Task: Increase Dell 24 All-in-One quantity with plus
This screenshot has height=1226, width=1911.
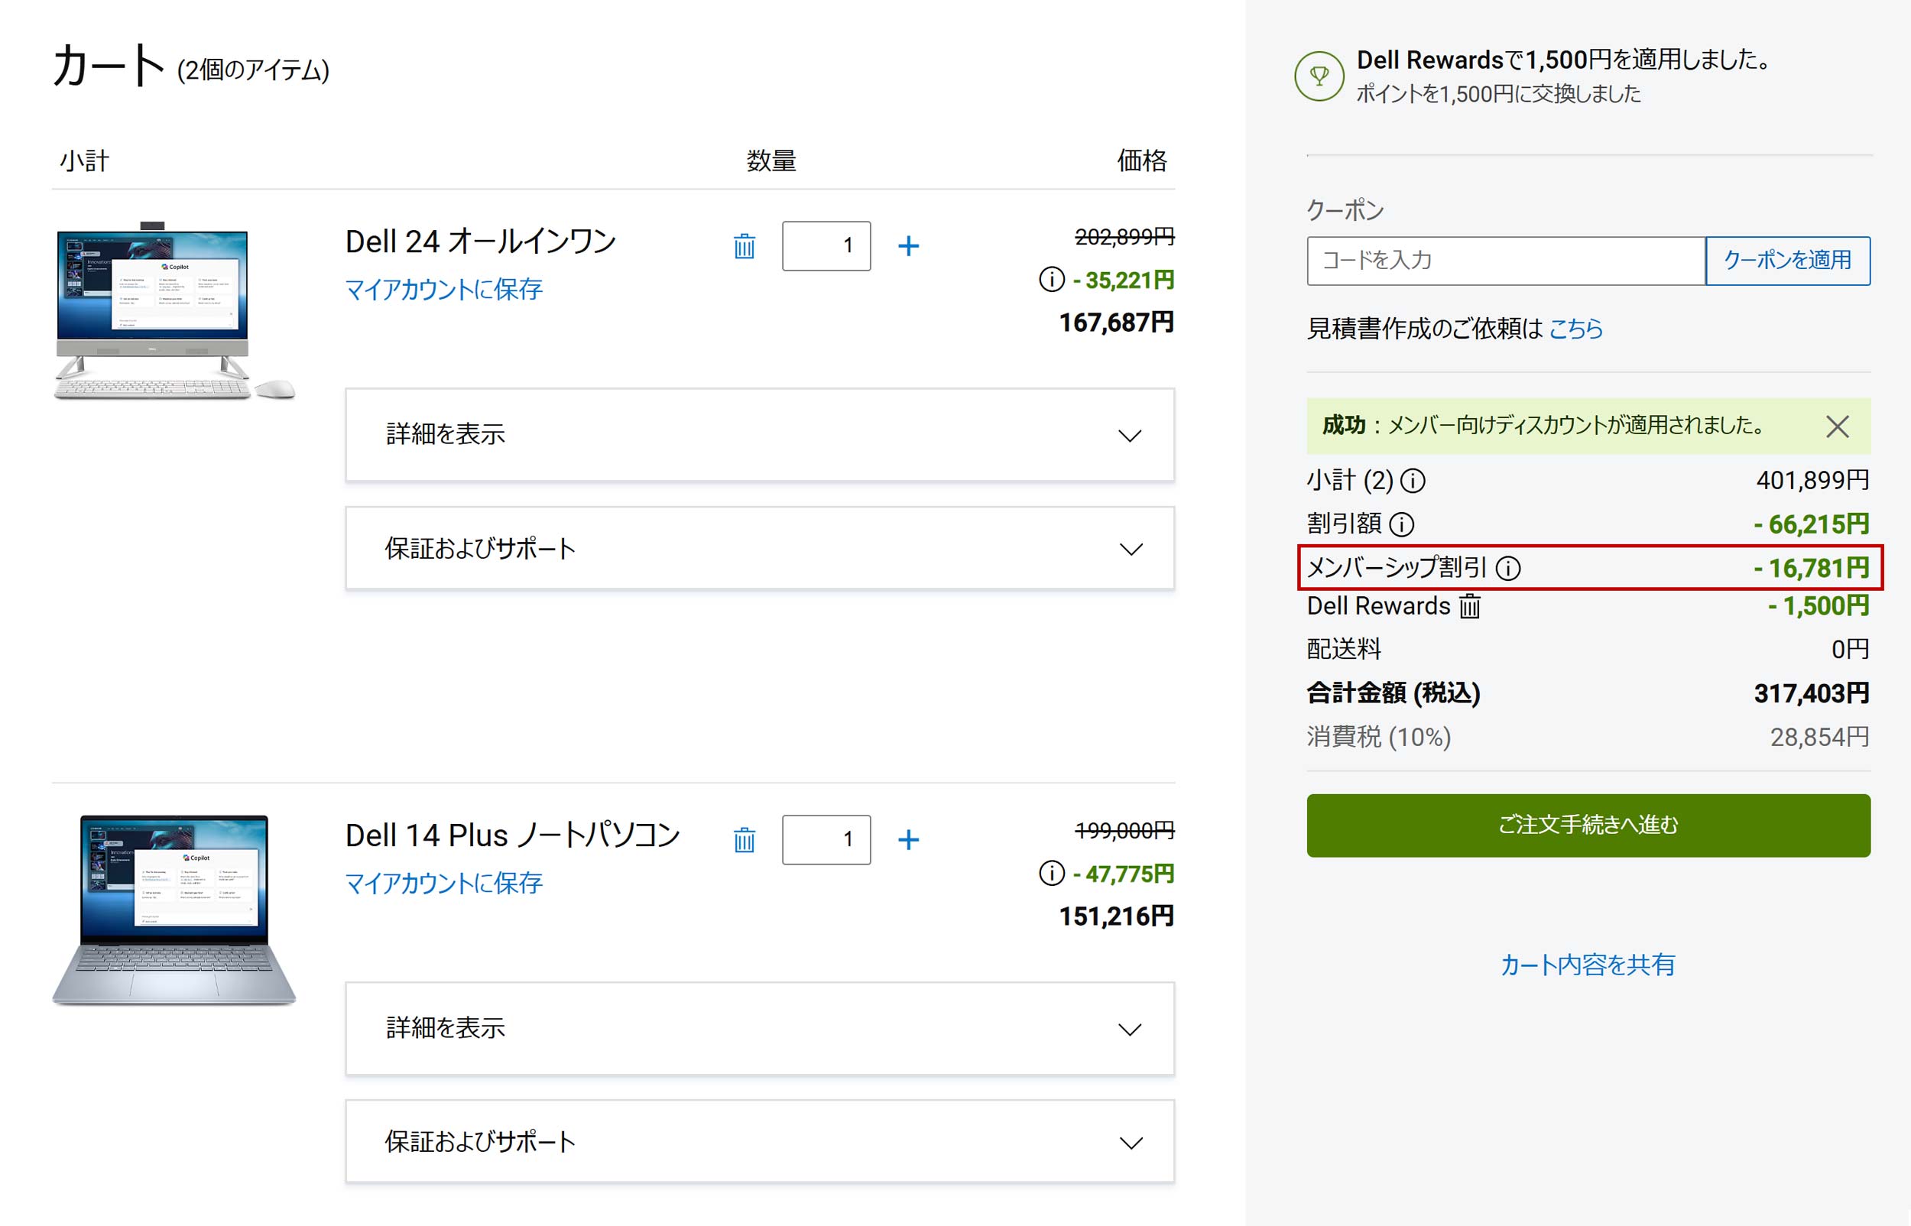Action: [x=908, y=246]
